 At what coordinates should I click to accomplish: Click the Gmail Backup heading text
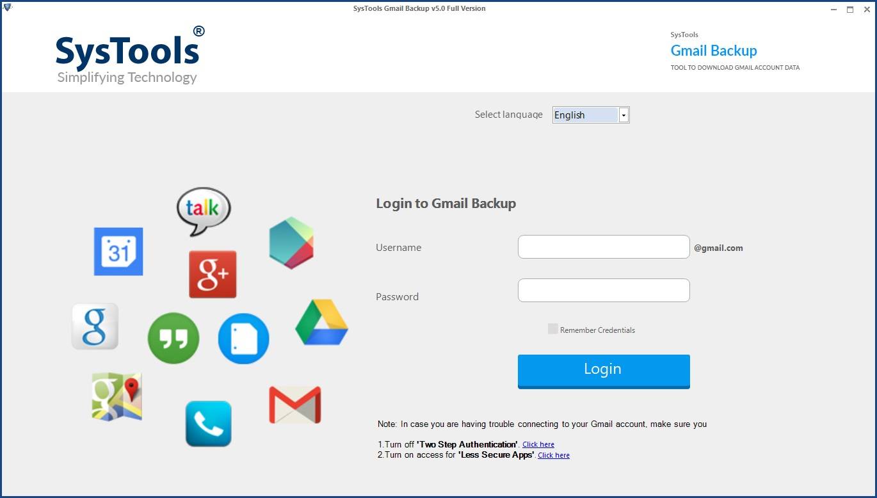pyautogui.click(x=714, y=51)
